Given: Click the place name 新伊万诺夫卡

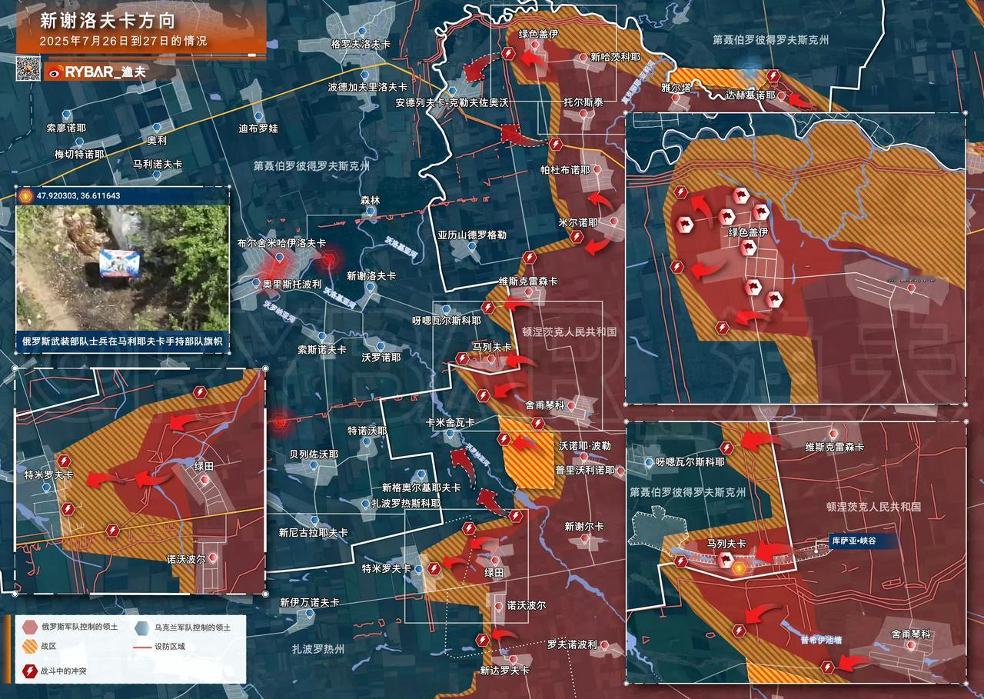Looking at the screenshot, I should coord(309,603).
